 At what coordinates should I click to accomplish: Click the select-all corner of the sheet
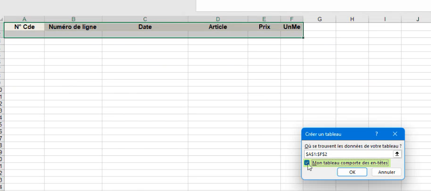click(2, 19)
